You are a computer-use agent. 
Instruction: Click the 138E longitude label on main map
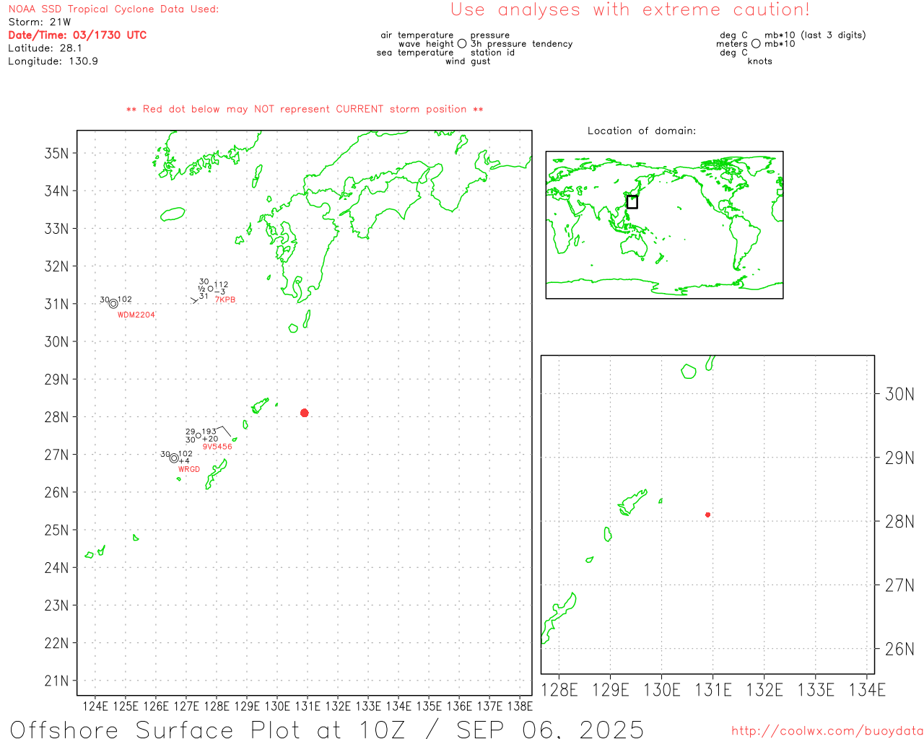520,706
